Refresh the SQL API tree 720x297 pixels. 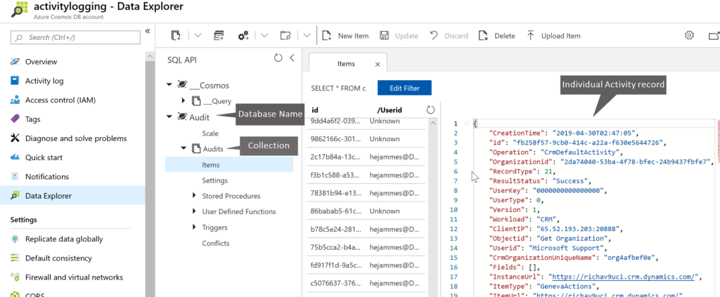click(278, 59)
